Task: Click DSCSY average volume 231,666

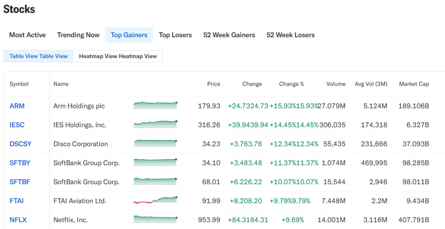Action: [x=374, y=144]
